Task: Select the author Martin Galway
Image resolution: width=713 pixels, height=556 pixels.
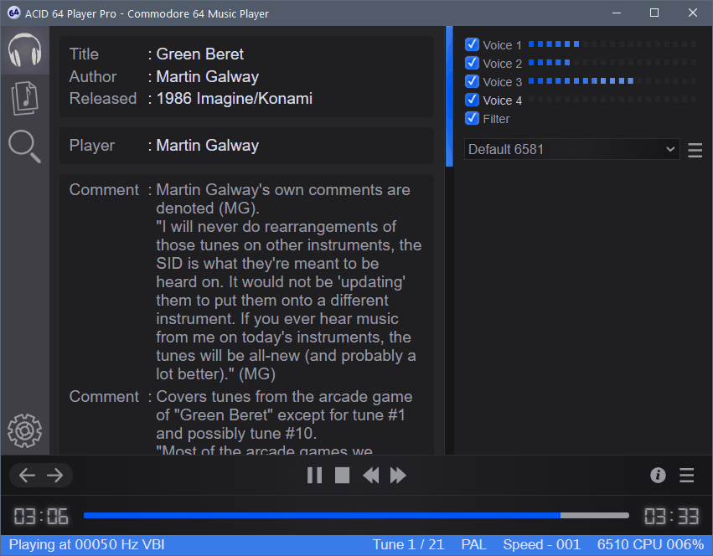Action: click(207, 77)
